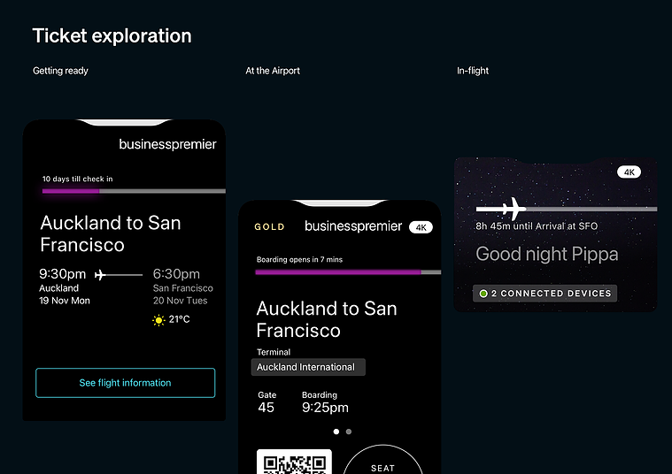672x474 pixels.
Task: Click the boarding opens progress bar
Action: pyautogui.click(x=348, y=272)
